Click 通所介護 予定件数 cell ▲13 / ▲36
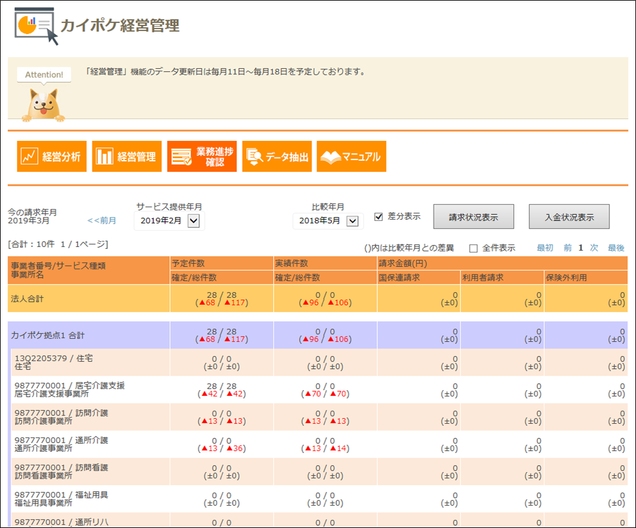The width and height of the screenshot is (636, 528). click(x=222, y=444)
